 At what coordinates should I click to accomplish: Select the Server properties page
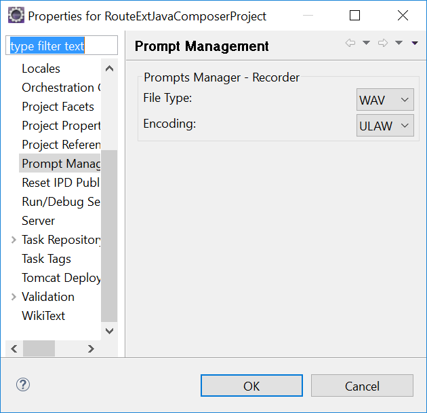pos(39,221)
